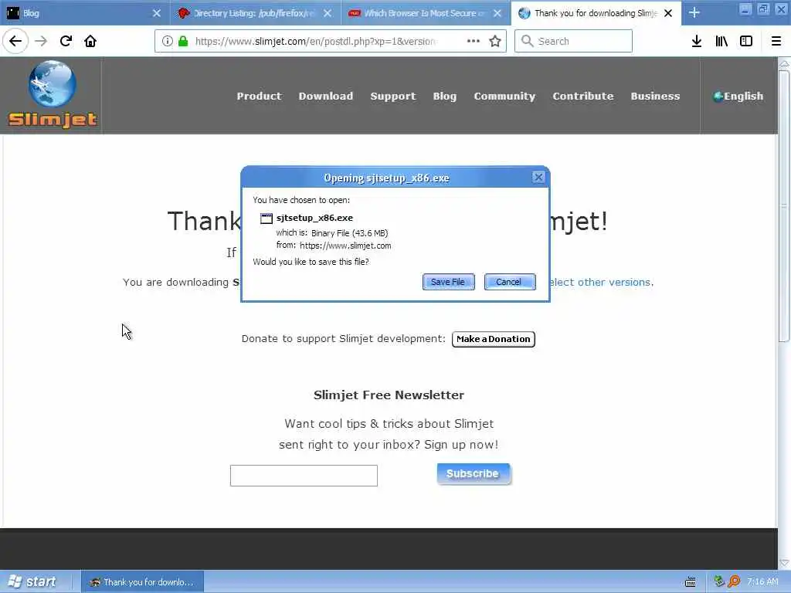The height and width of the screenshot is (593, 791).
Task: Switch to the Directory Listing tab
Action: coord(255,13)
